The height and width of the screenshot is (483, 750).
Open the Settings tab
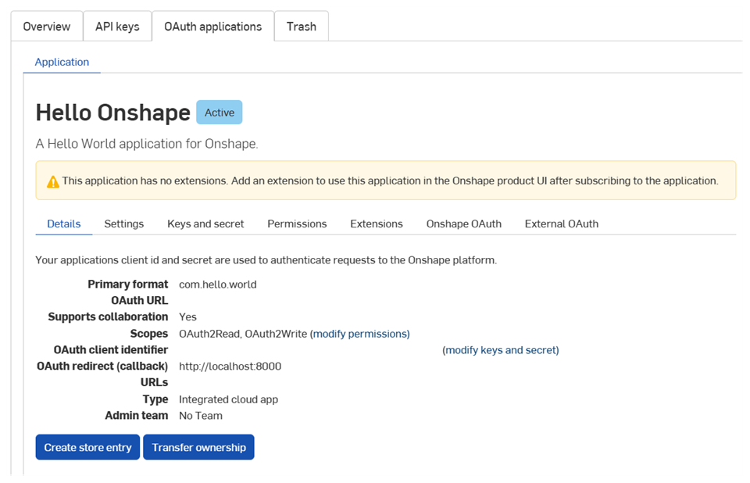[124, 224]
